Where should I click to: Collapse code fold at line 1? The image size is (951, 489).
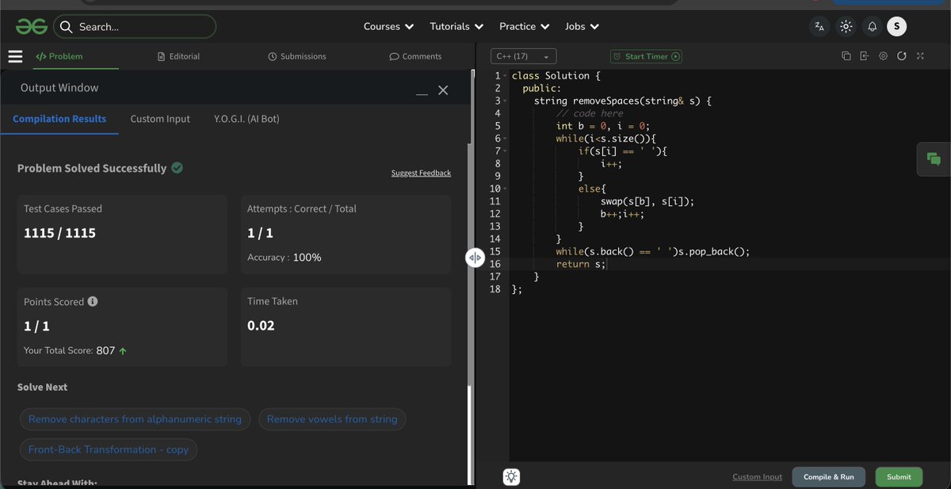(x=506, y=76)
